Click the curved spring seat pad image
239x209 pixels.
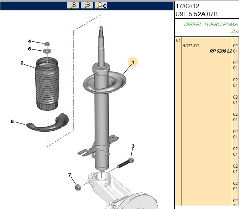pos(47,123)
